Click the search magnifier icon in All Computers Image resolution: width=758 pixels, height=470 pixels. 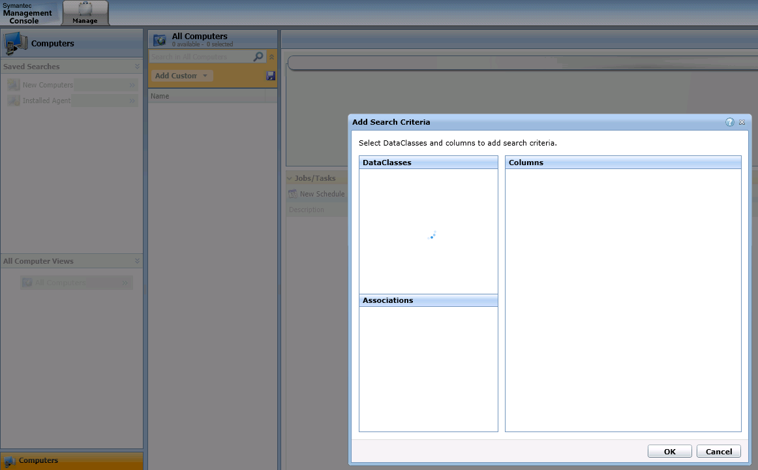(258, 57)
